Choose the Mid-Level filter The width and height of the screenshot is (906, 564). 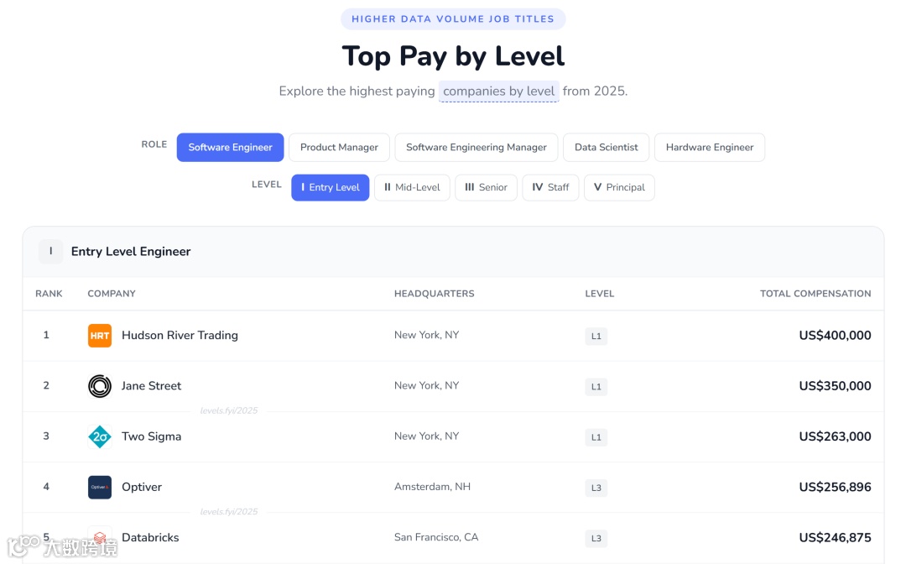[412, 187]
